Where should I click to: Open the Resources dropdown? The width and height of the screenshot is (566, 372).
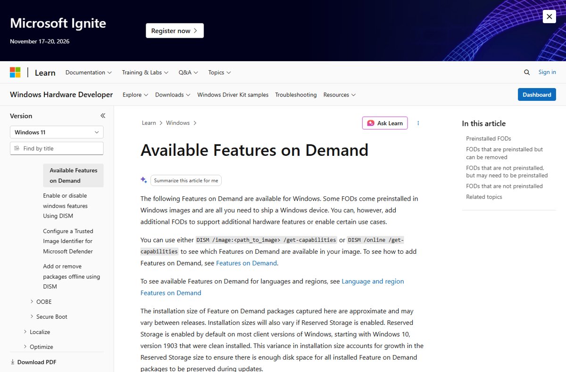(340, 95)
